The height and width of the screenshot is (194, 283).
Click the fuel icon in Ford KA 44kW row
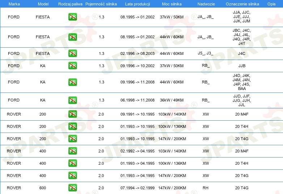tap(72, 82)
